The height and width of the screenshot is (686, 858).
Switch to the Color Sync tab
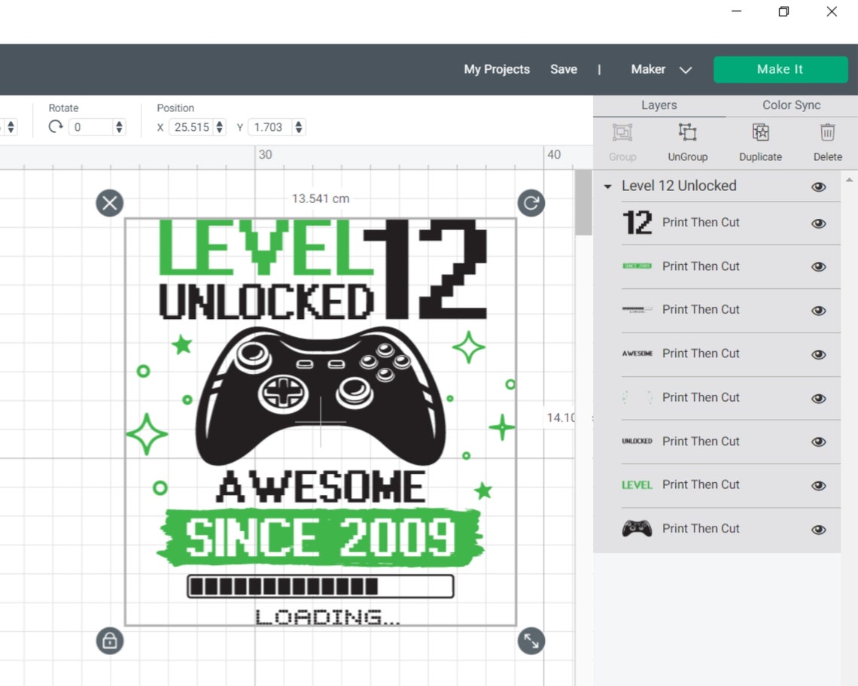tap(791, 105)
